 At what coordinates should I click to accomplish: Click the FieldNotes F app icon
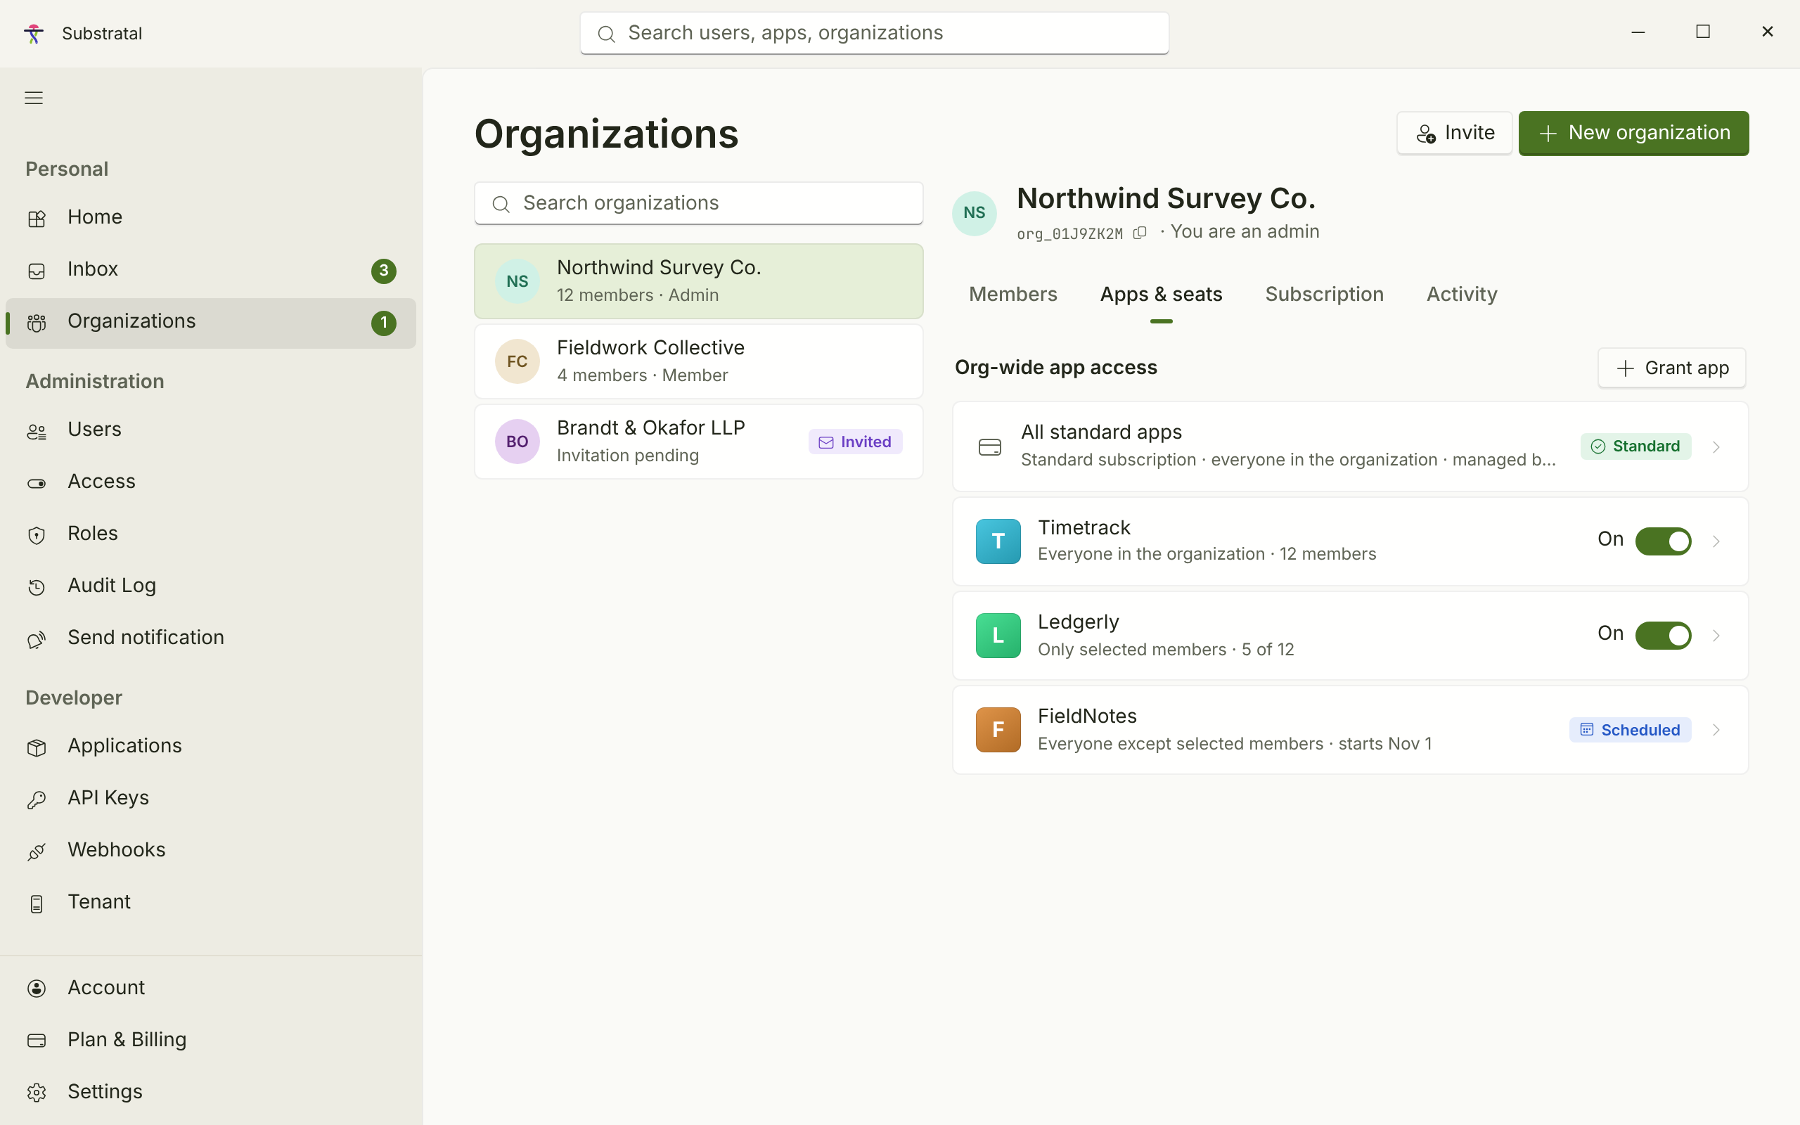coord(998,730)
